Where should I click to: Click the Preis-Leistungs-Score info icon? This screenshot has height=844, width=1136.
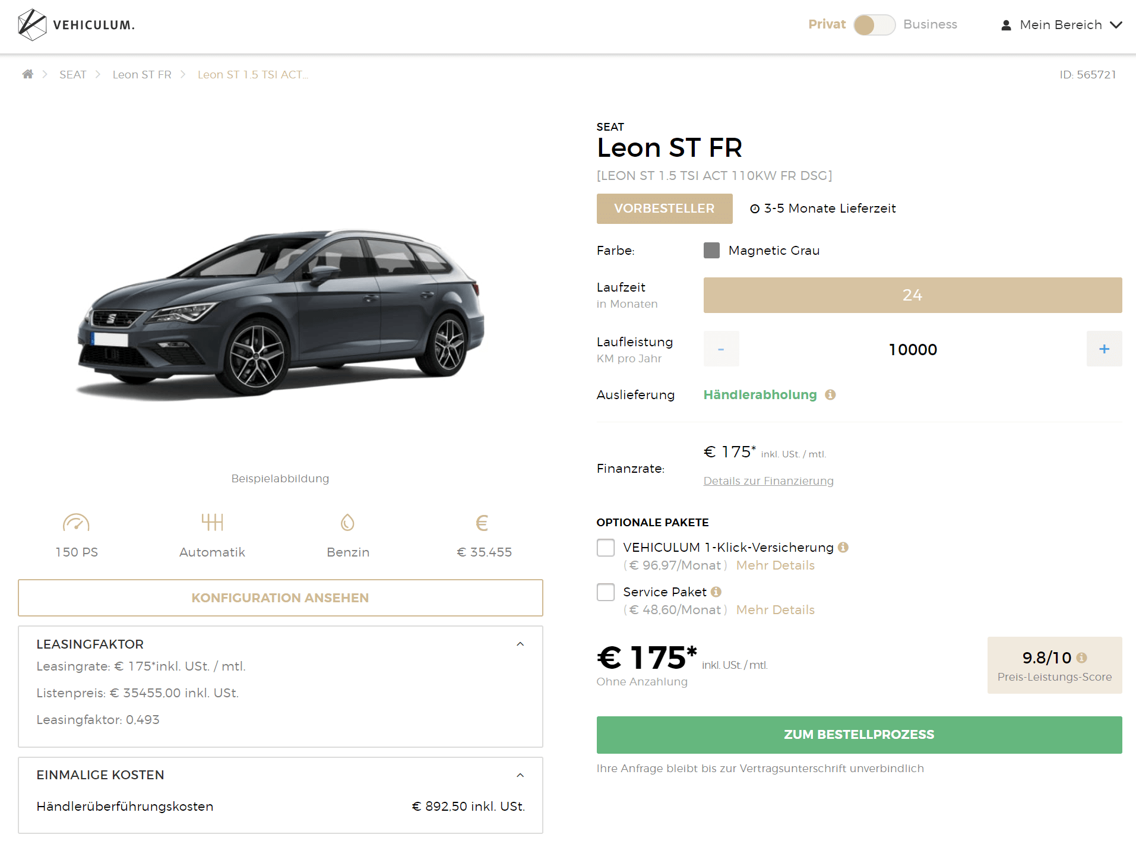pos(1082,658)
